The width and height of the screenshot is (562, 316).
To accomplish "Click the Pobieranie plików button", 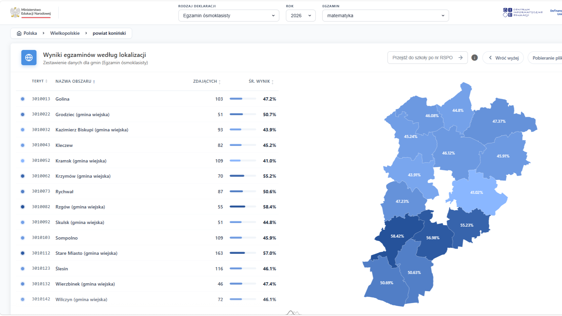I will [x=545, y=58].
